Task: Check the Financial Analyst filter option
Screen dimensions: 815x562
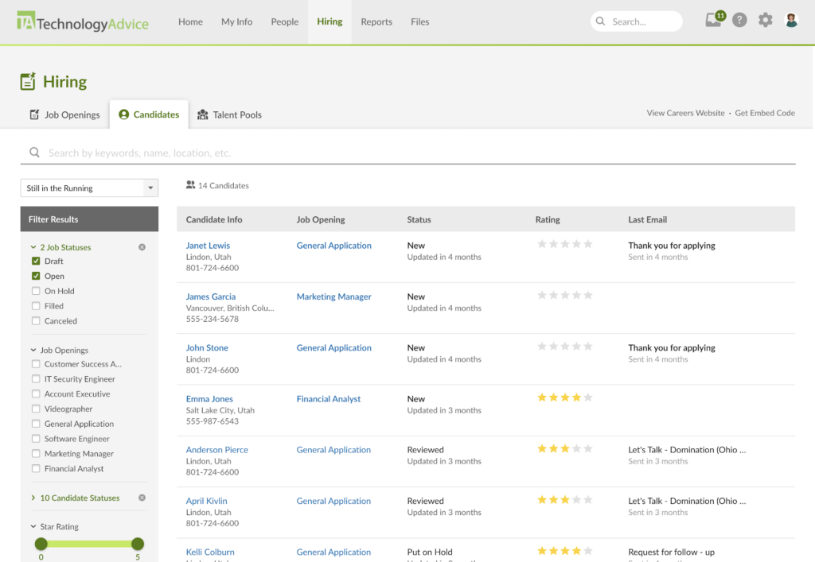Action: [x=36, y=468]
